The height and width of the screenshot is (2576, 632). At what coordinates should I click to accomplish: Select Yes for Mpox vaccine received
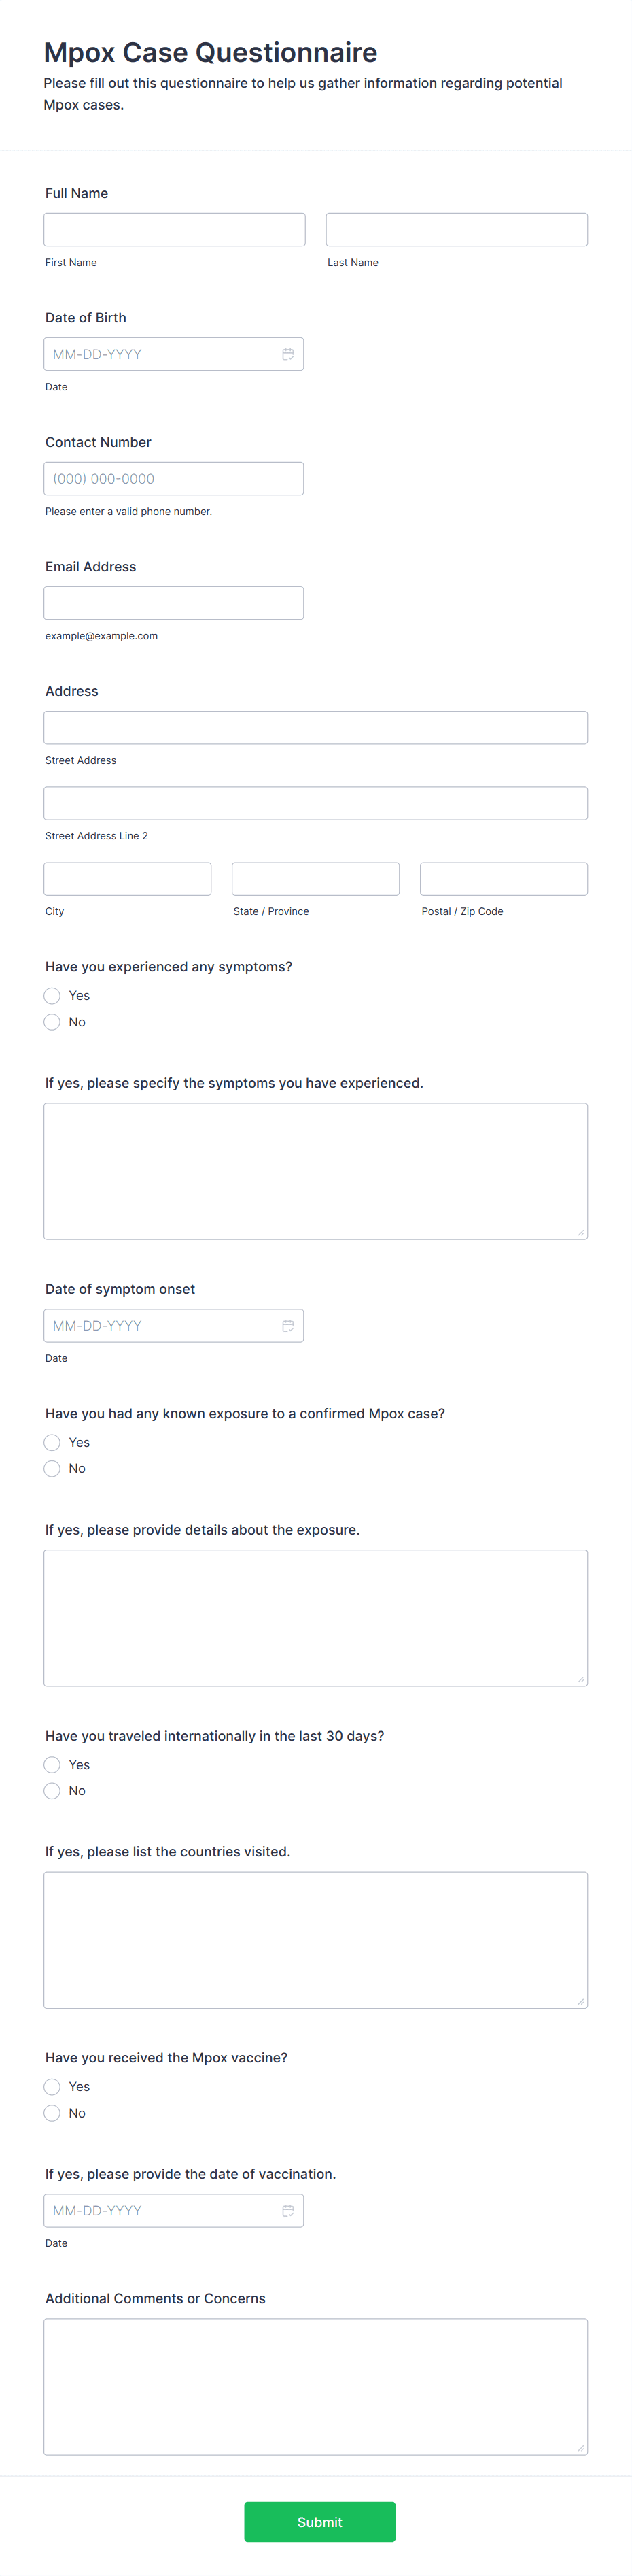[x=52, y=2086]
